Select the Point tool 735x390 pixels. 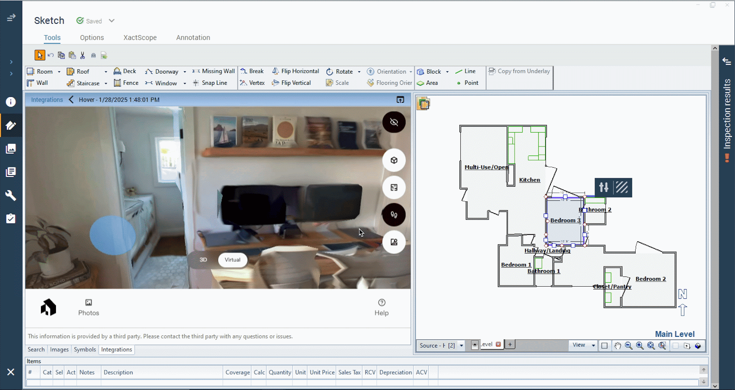pos(467,83)
